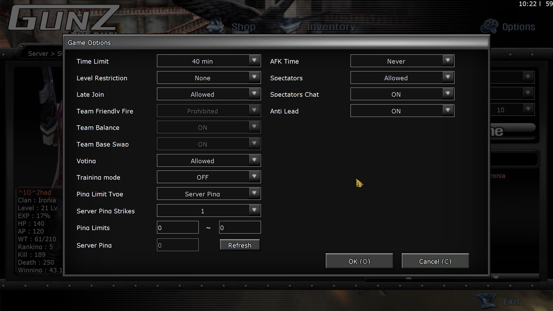The height and width of the screenshot is (311, 553).
Task: Expand the Spectators dropdown
Action: [x=402, y=78]
